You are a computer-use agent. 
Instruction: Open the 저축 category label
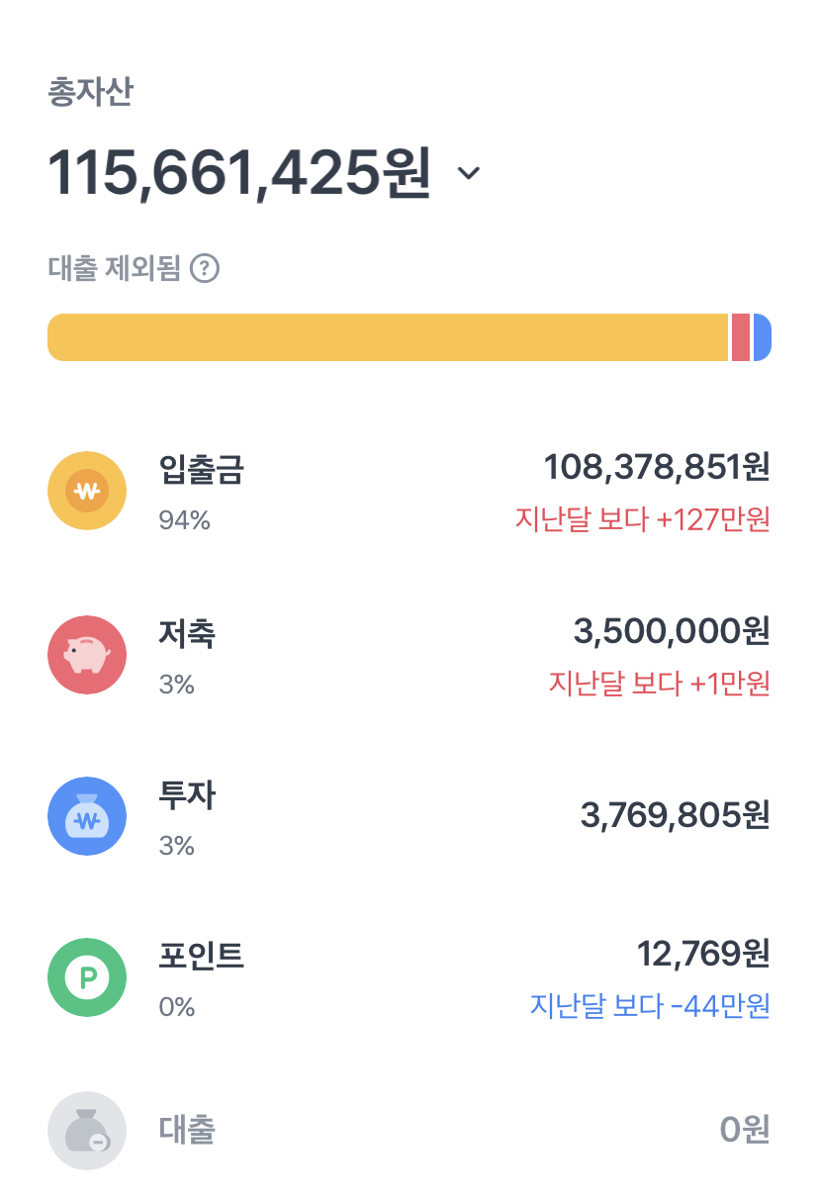[187, 633]
